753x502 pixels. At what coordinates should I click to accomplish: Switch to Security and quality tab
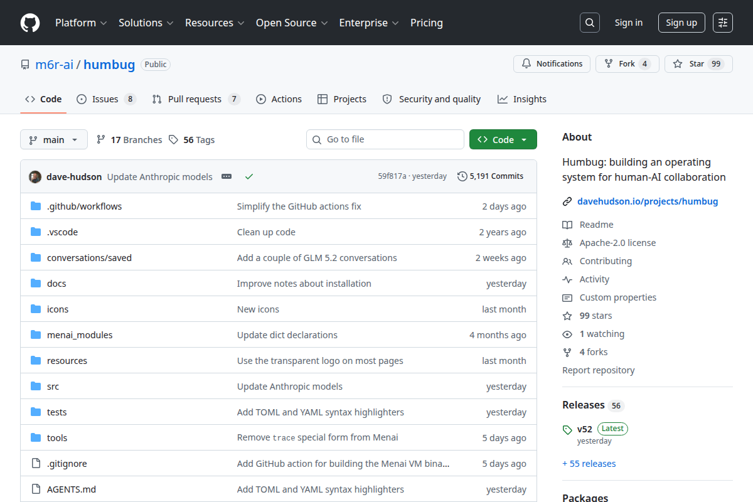click(432, 99)
